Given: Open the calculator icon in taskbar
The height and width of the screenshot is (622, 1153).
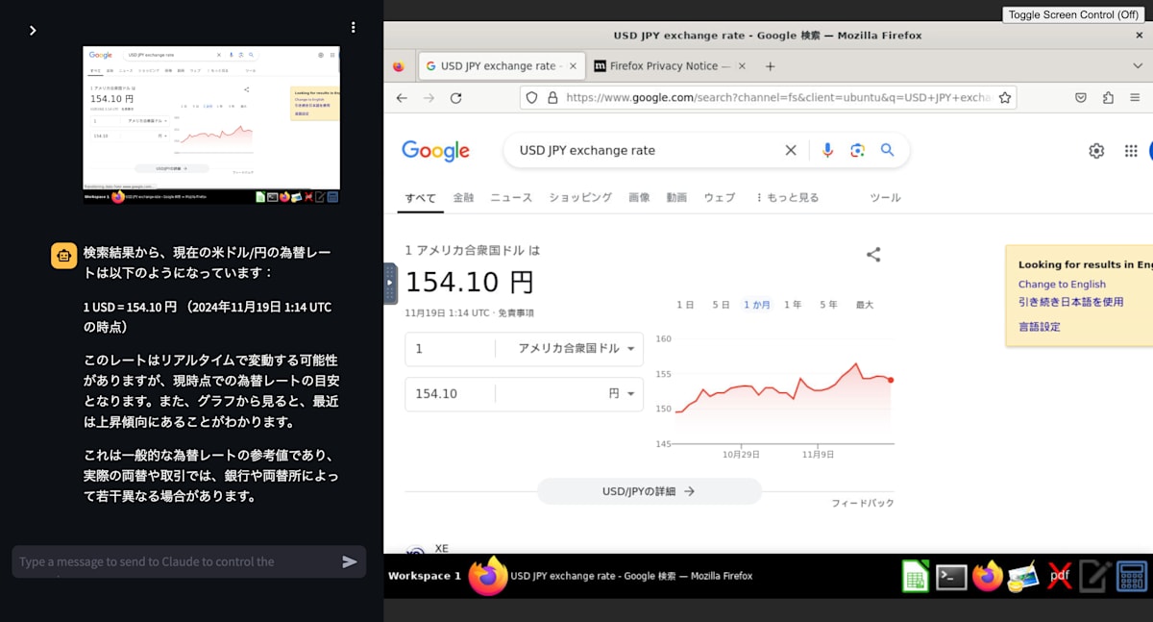Looking at the screenshot, I should coord(1132,577).
